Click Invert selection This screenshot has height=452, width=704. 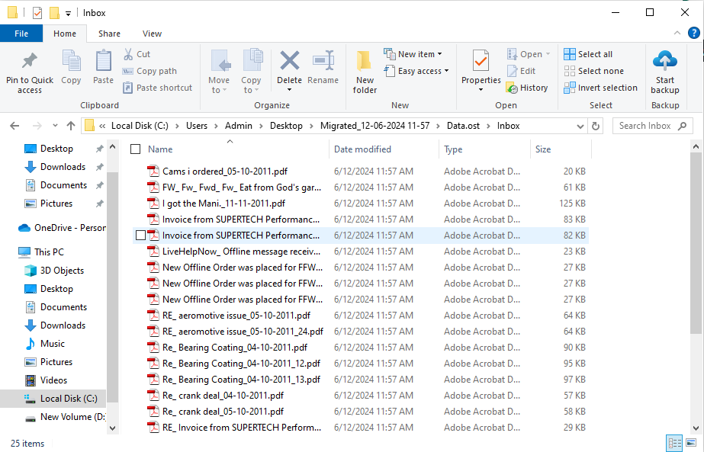[601, 88]
